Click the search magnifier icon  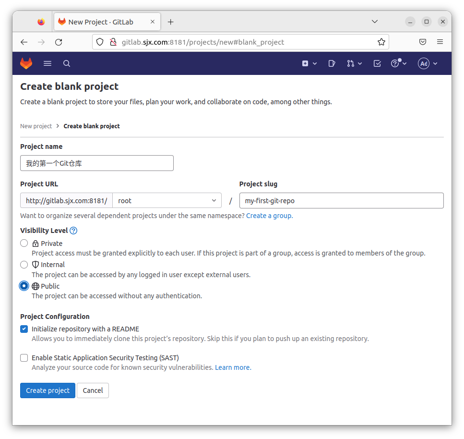click(67, 63)
